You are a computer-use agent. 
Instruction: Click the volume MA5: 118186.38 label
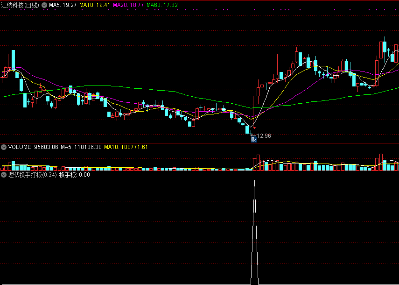(x=81, y=147)
